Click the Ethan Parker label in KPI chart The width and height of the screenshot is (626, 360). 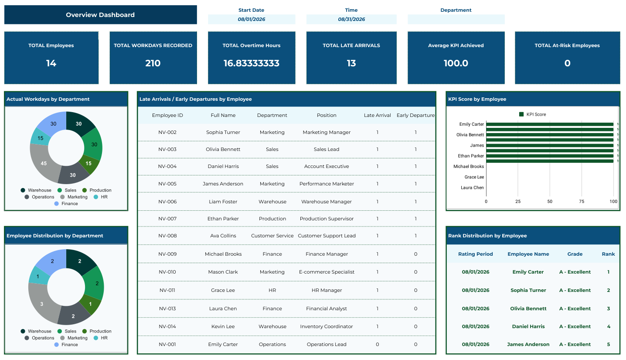click(471, 156)
